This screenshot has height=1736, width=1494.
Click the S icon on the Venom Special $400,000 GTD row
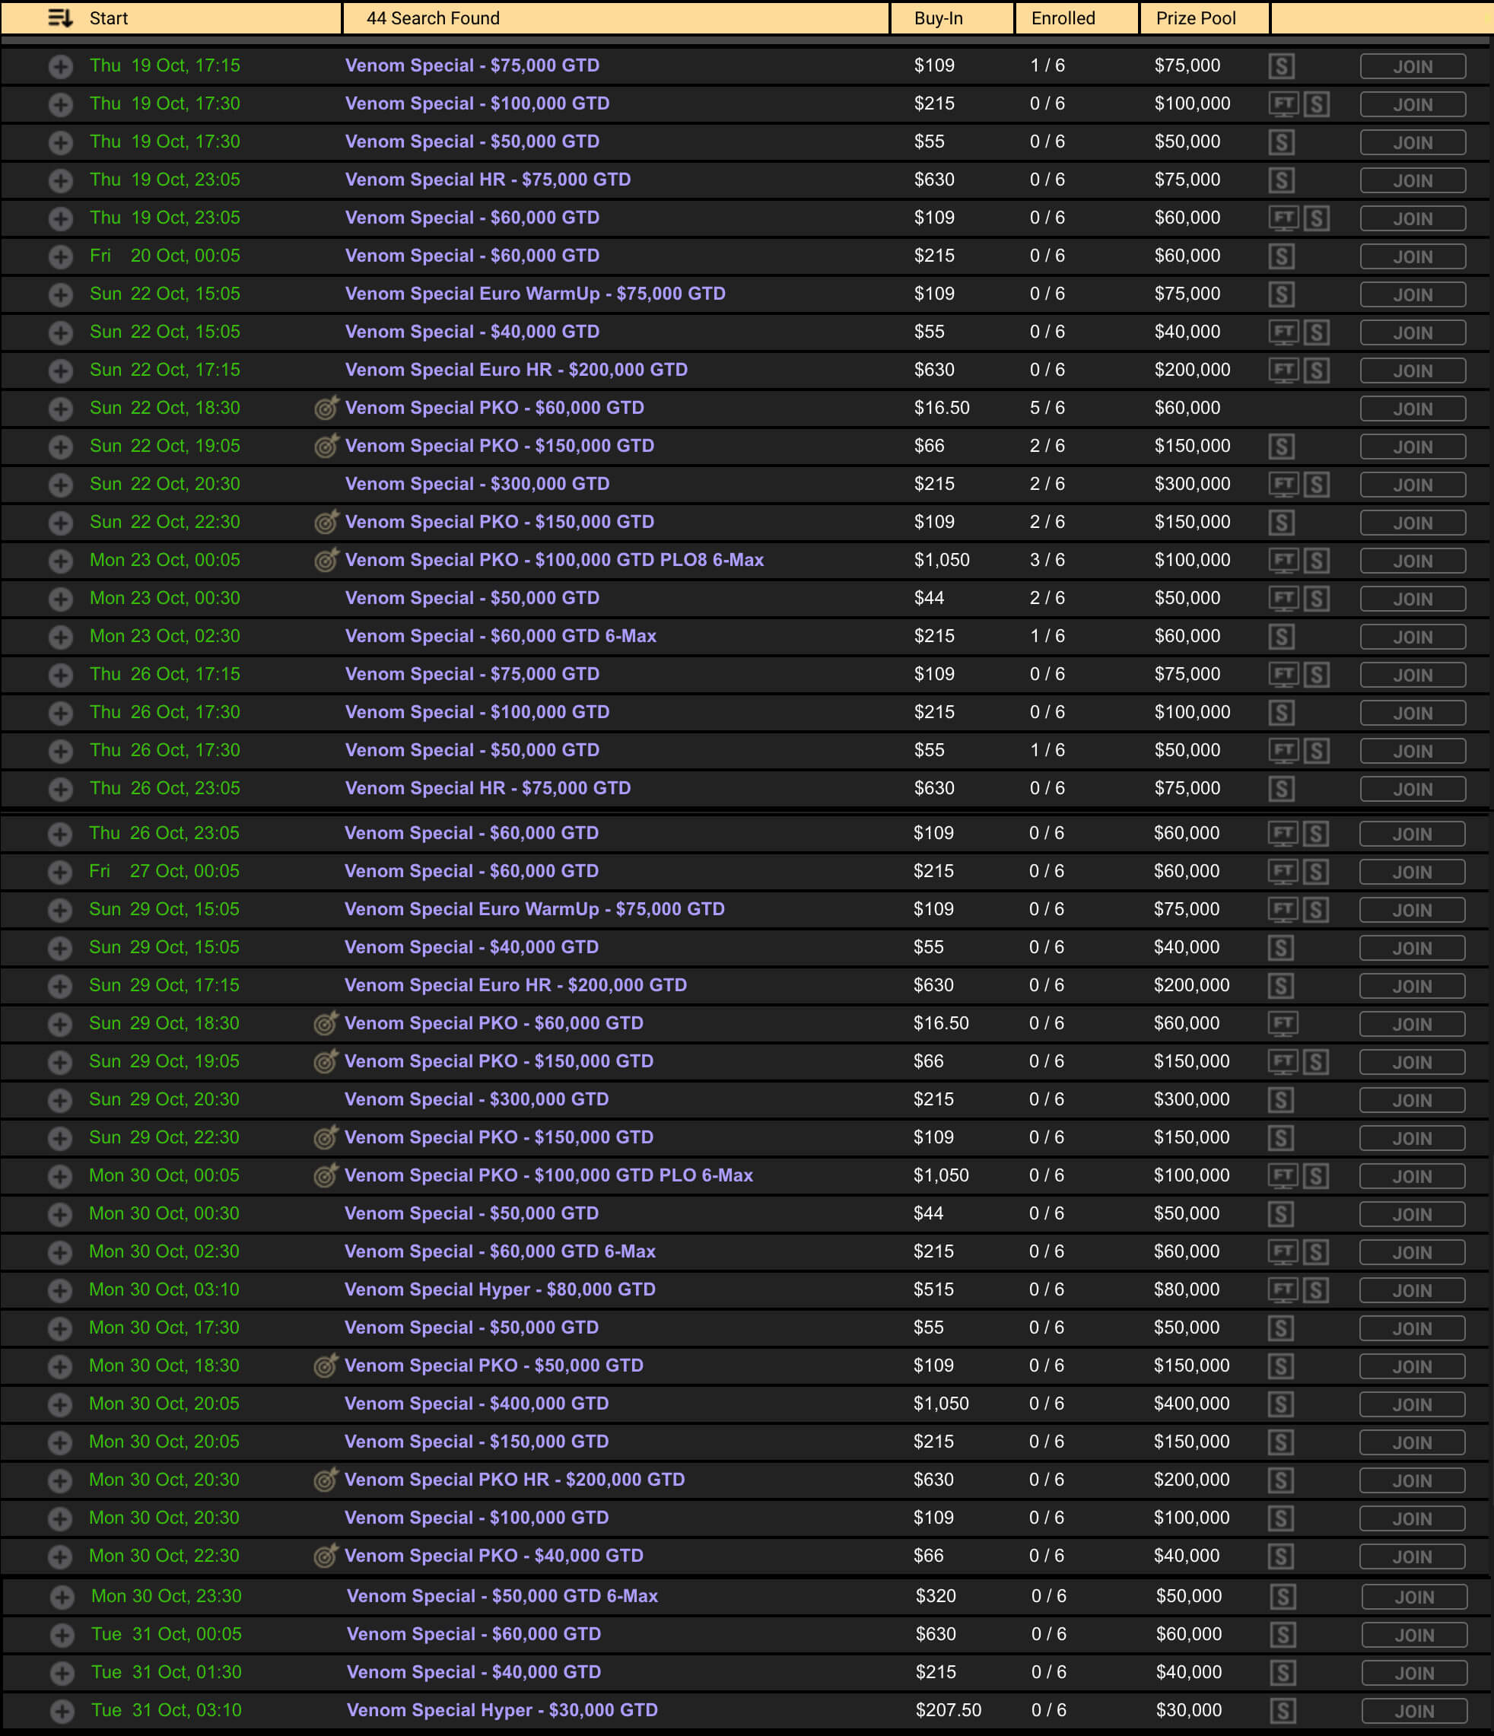[1280, 1404]
